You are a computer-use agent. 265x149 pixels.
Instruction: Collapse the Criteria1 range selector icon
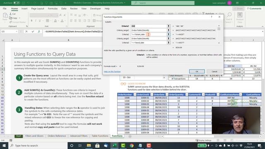169,26
